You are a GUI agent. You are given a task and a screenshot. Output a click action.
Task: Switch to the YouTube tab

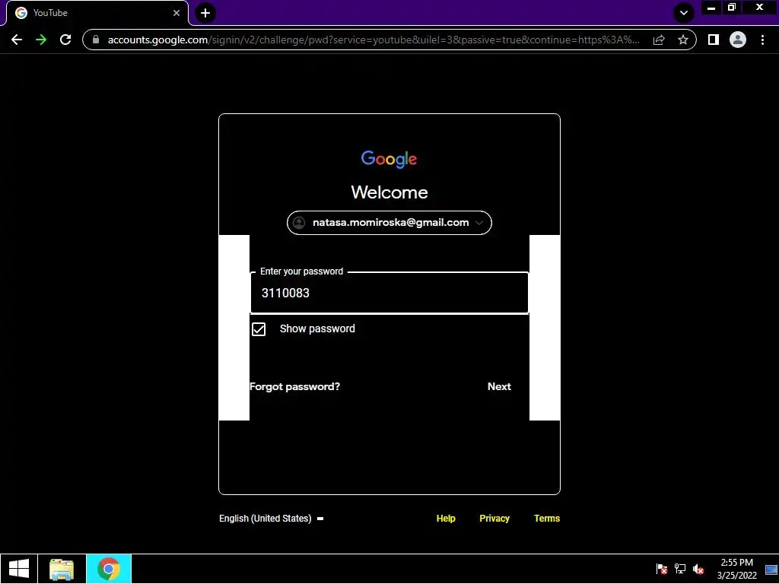[x=97, y=13]
